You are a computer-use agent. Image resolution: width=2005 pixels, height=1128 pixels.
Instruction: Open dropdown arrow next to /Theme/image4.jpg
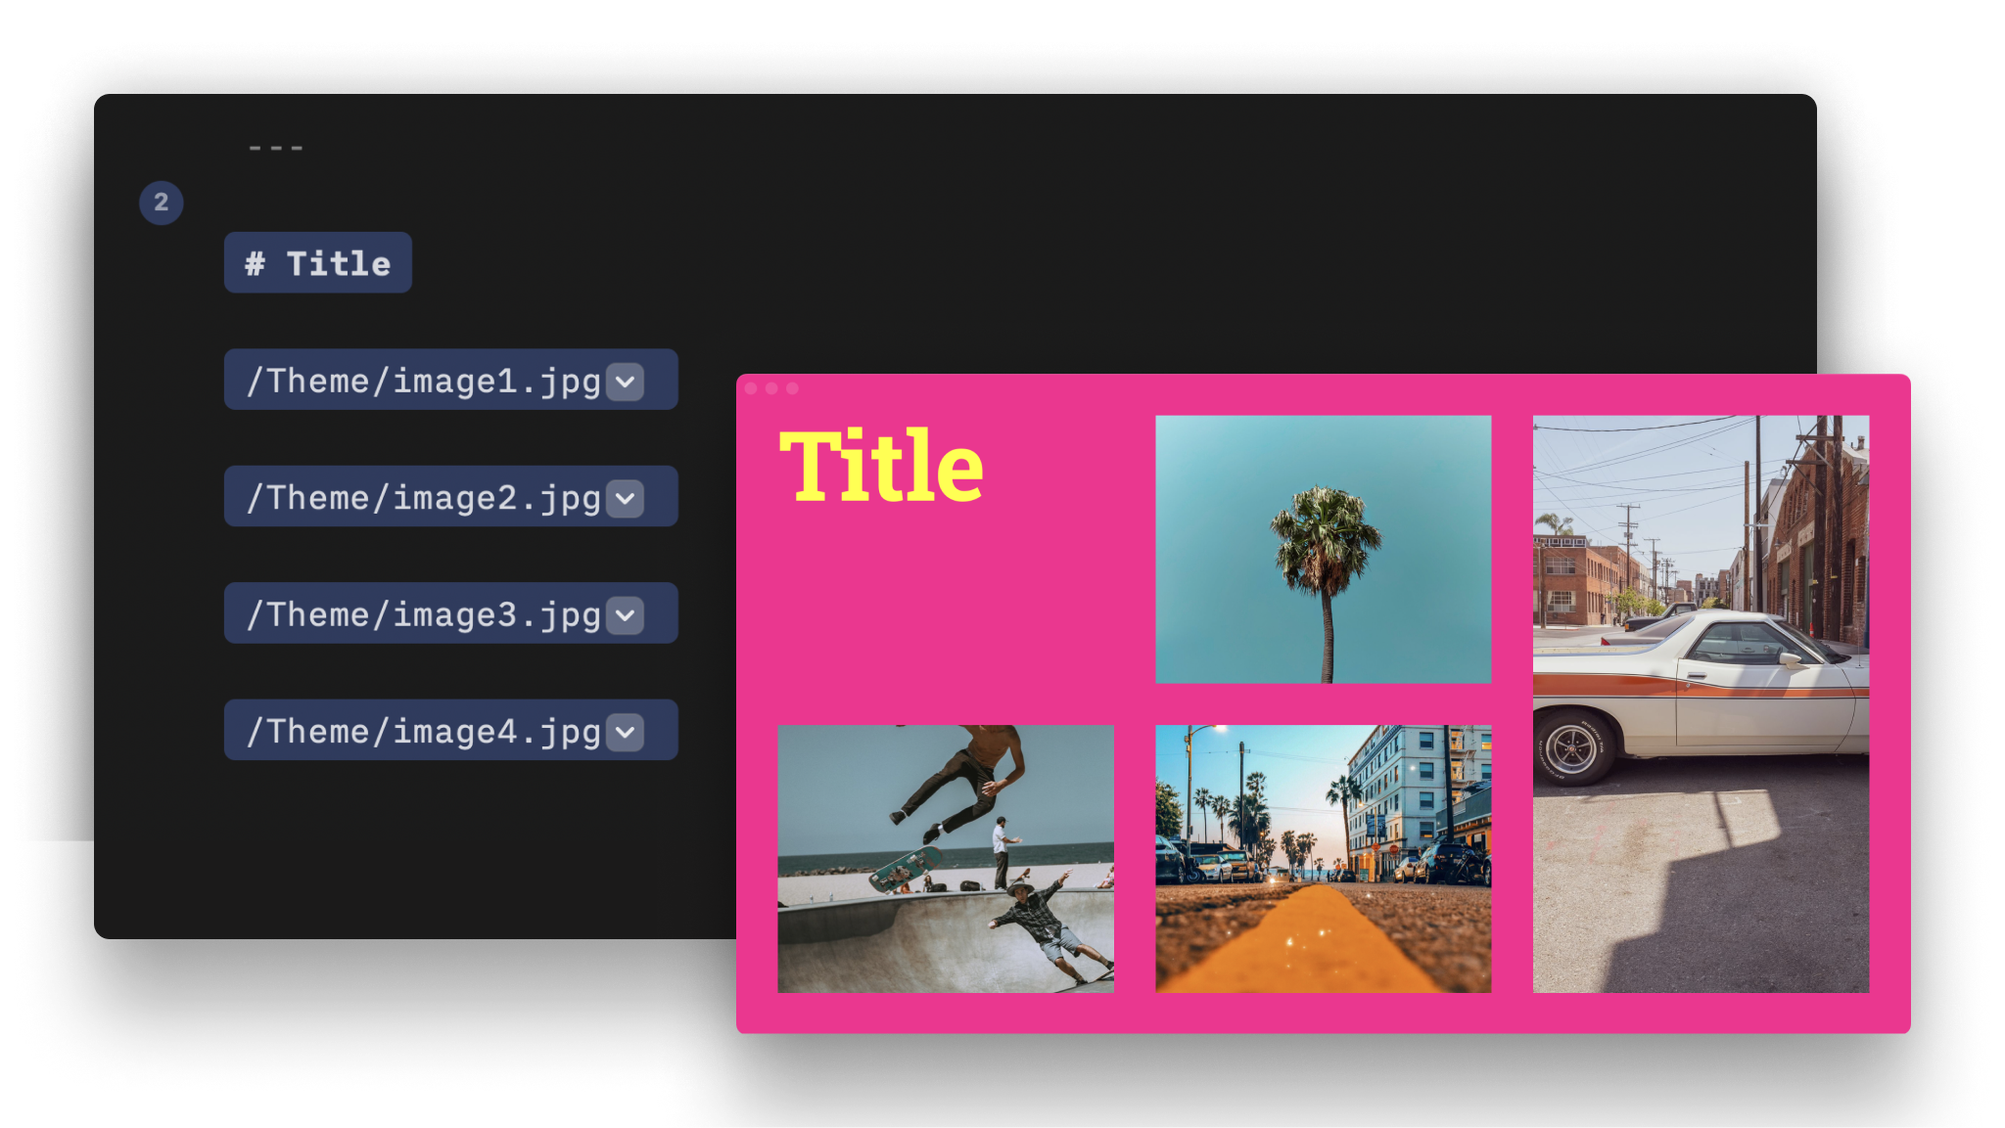625,732
